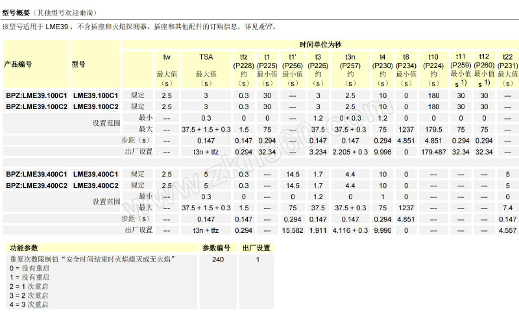Click 14.5 in the BPZ:LME39.400C1 row
The image size is (519, 316).
293,175
